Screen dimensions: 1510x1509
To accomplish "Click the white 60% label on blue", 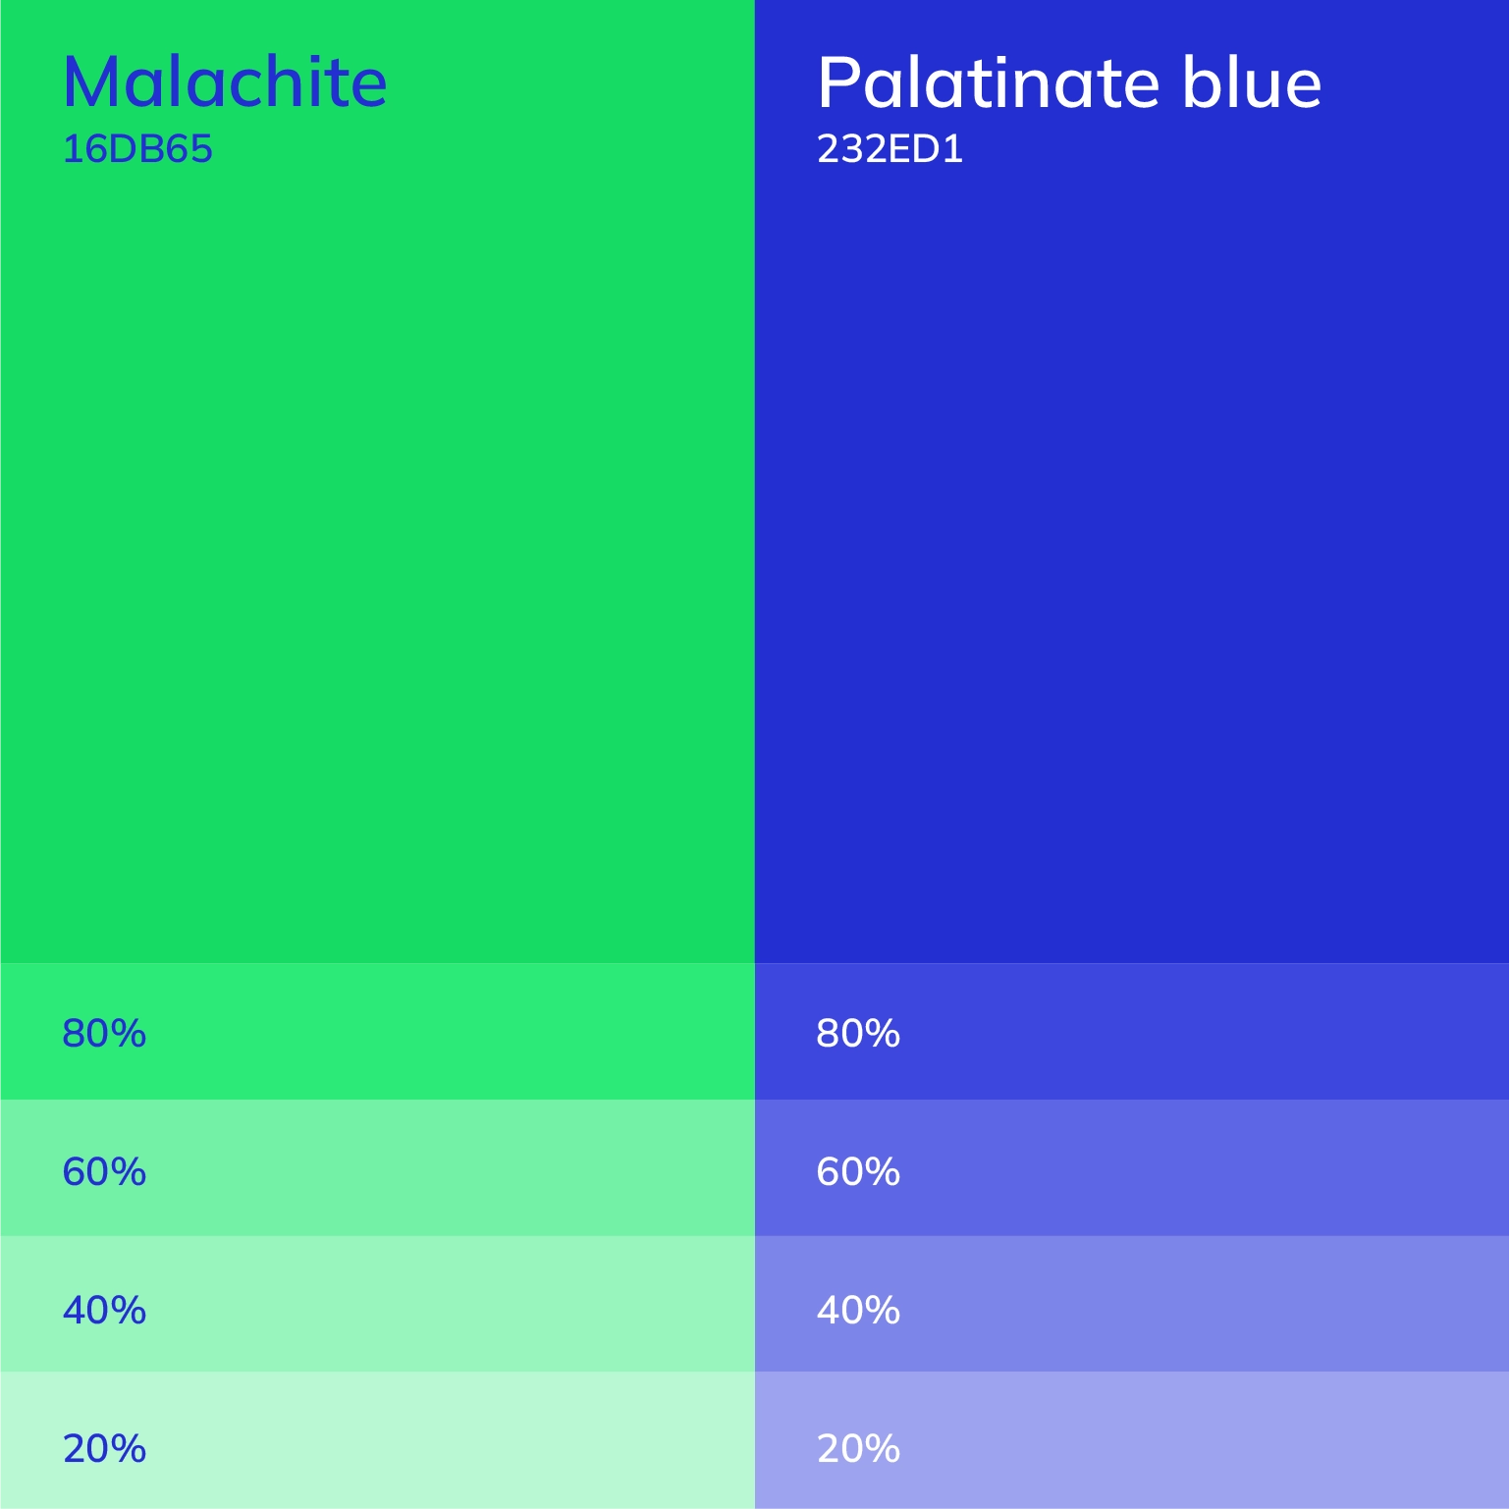I will 858,1172.
